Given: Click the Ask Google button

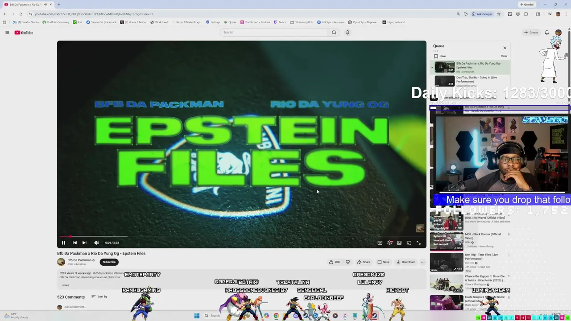Looking at the screenshot, I should coord(482,14).
